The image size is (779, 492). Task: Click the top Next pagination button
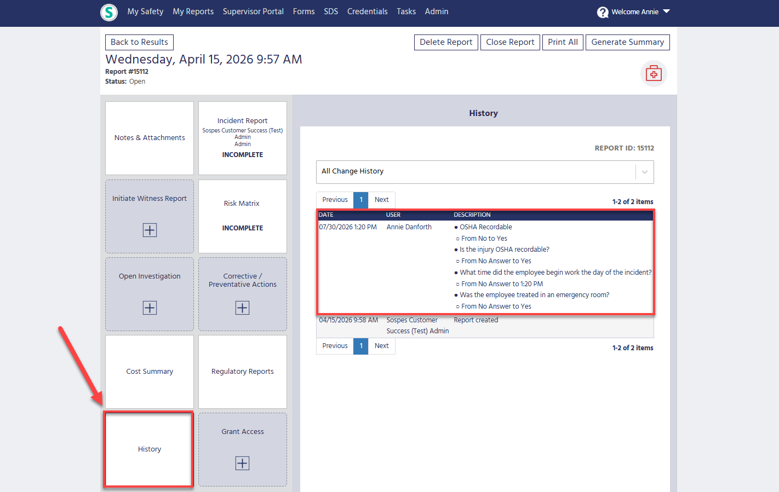pyautogui.click(x=382, y=200)
